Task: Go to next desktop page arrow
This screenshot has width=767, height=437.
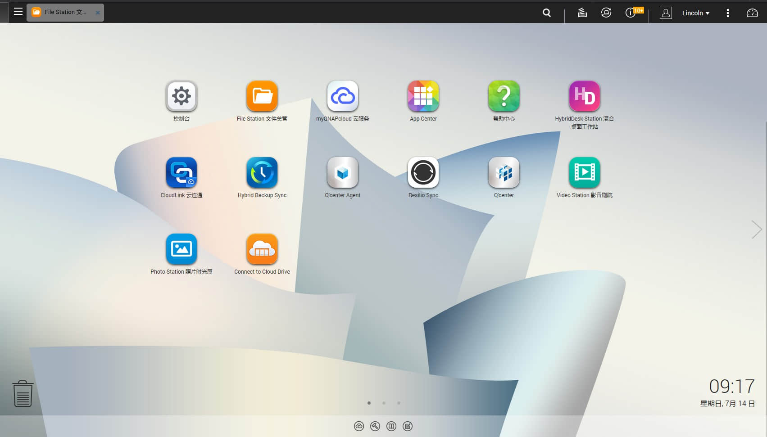Action: [x=757, y=230]
